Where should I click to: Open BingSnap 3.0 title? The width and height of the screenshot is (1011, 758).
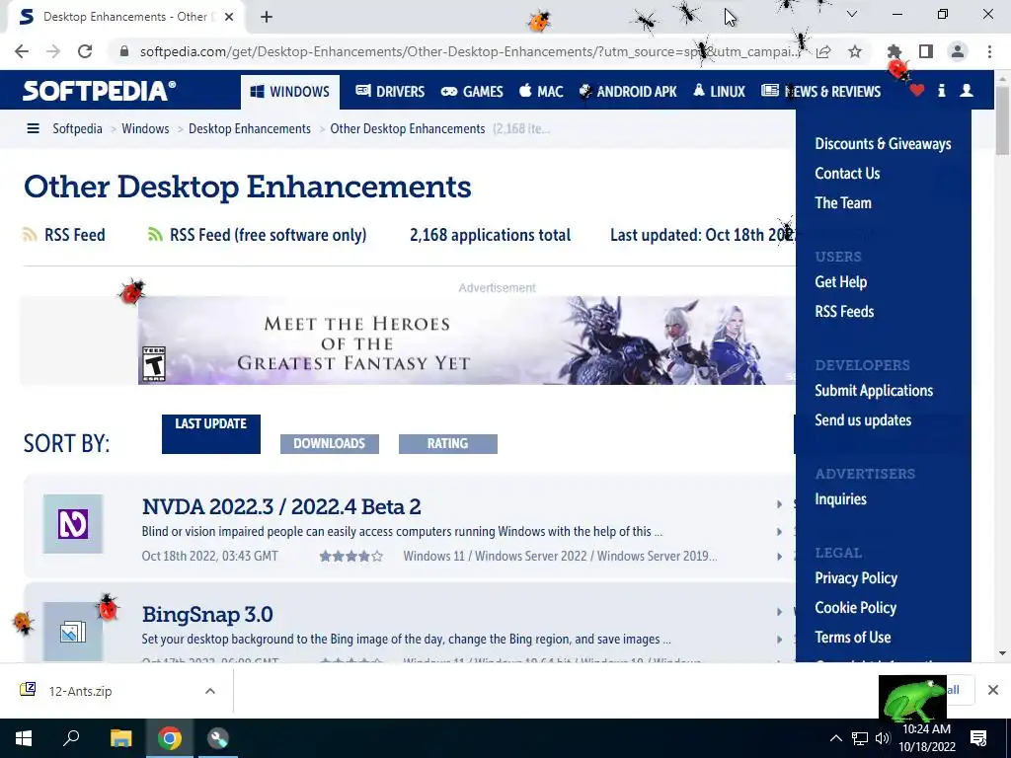(207, 614)
